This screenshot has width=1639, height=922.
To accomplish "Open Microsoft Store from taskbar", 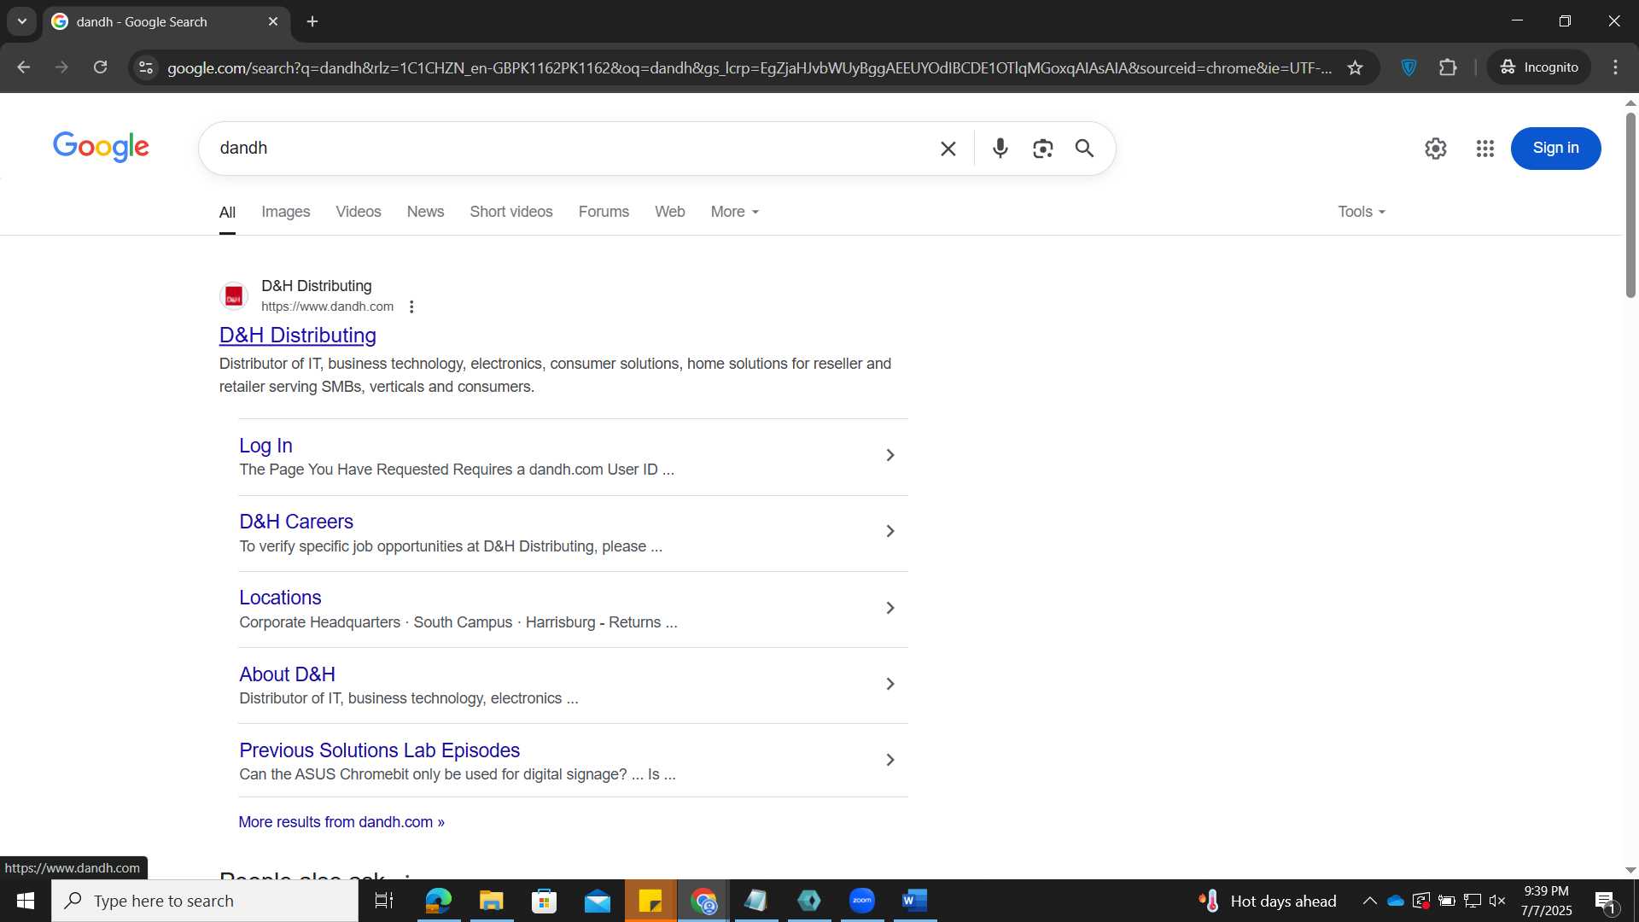I will tap(544, 901).
